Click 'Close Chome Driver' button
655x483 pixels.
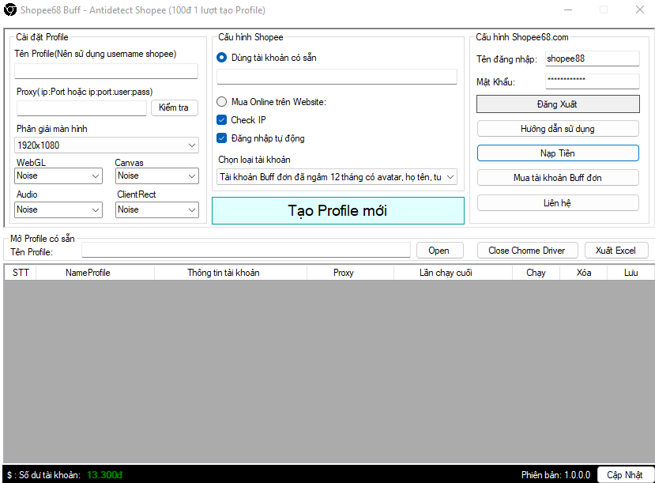pyautogui.click(x=528, y=251)
